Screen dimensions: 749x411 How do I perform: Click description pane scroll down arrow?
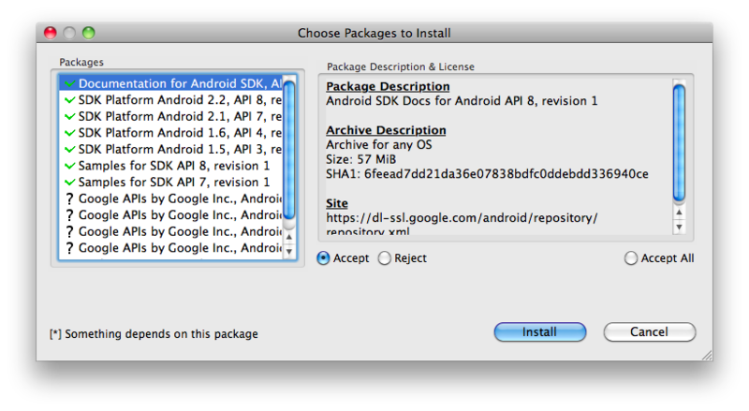(x=679, y=228)
